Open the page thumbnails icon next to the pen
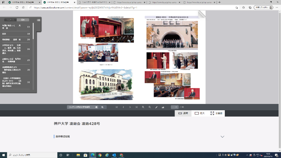Viewport: 281px width, 158px height. tap(163, 107)
